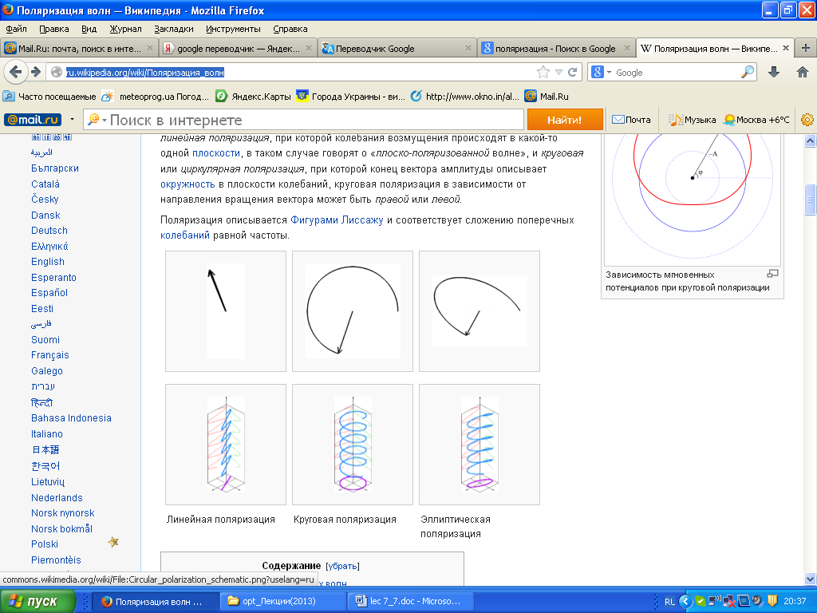Open the URL history dropdown arrow
The width and height of the screenshot is (817, 613).
[x=558, y=72]
